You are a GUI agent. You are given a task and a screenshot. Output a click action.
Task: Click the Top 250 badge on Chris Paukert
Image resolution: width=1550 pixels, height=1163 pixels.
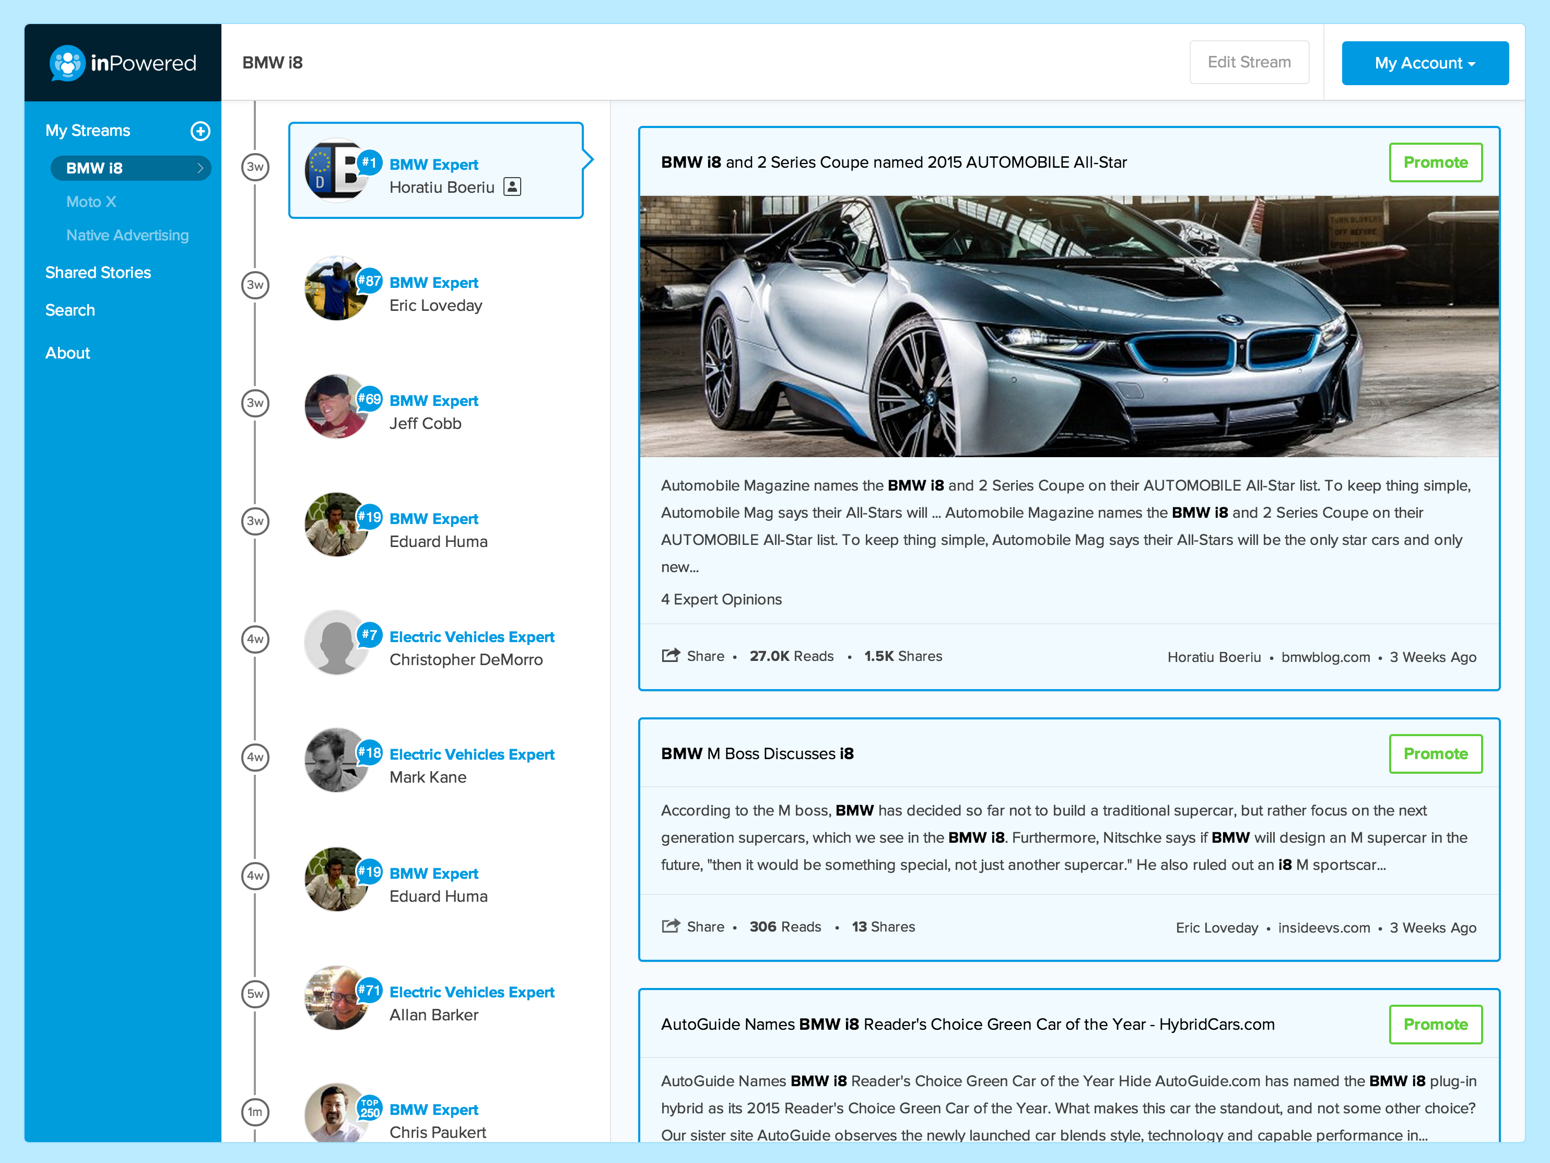click(369, 1108)
